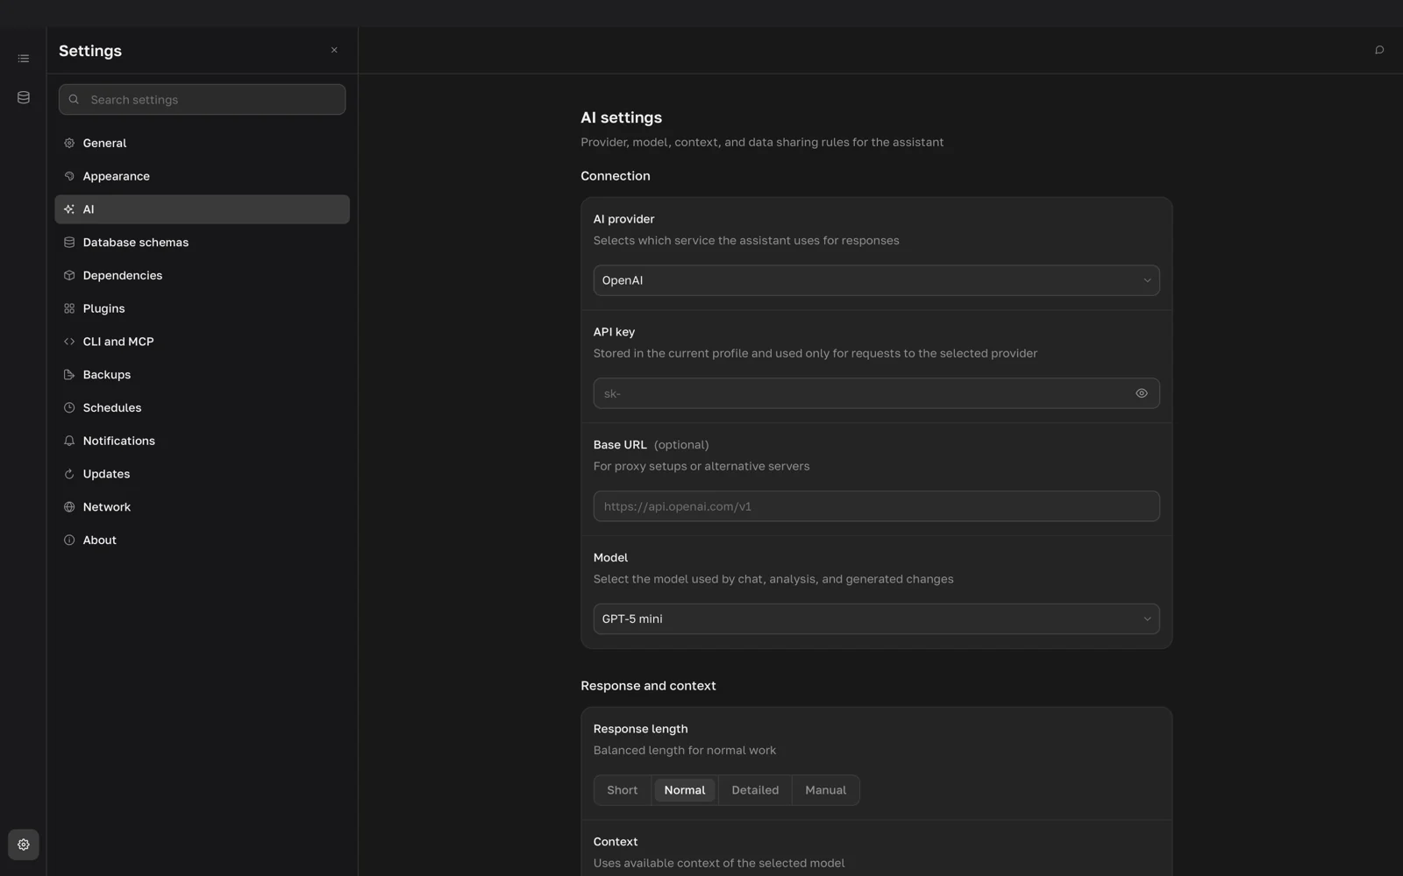Click the AI sparkle icon
The width and height of the screenshot is (1403, 876).
tap(69, 209)
